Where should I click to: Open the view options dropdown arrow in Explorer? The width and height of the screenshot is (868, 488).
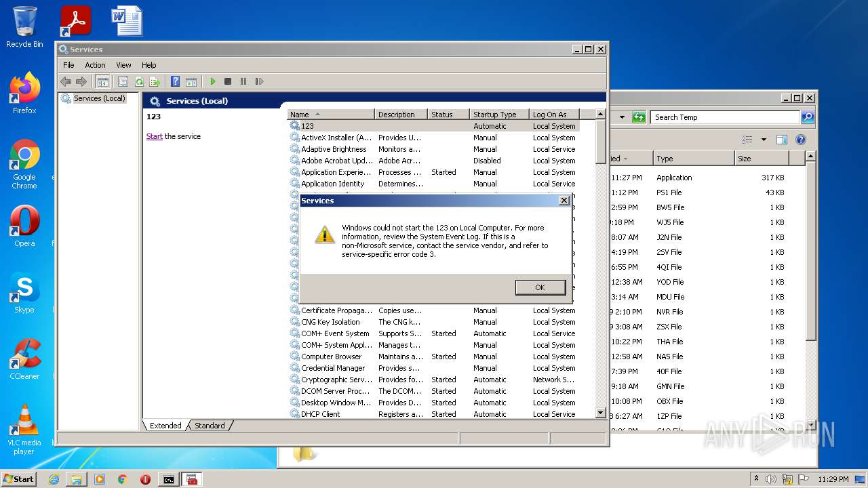pyautogui.click(x=764, y=140)
